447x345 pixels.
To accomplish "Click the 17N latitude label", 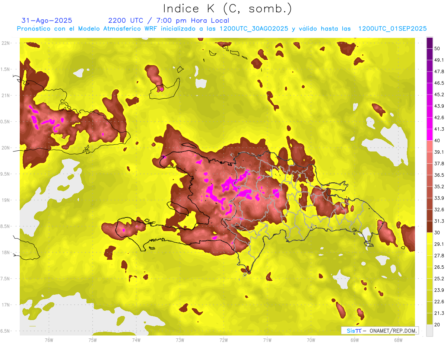I will click(6, 305).
